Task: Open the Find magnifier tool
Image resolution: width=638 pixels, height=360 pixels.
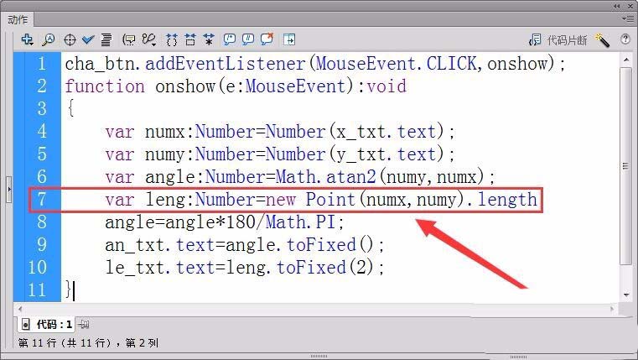Action: coord(49,39)
